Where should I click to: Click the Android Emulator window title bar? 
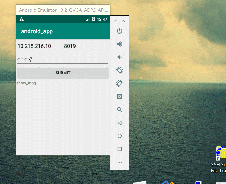[x=63, y=10]
